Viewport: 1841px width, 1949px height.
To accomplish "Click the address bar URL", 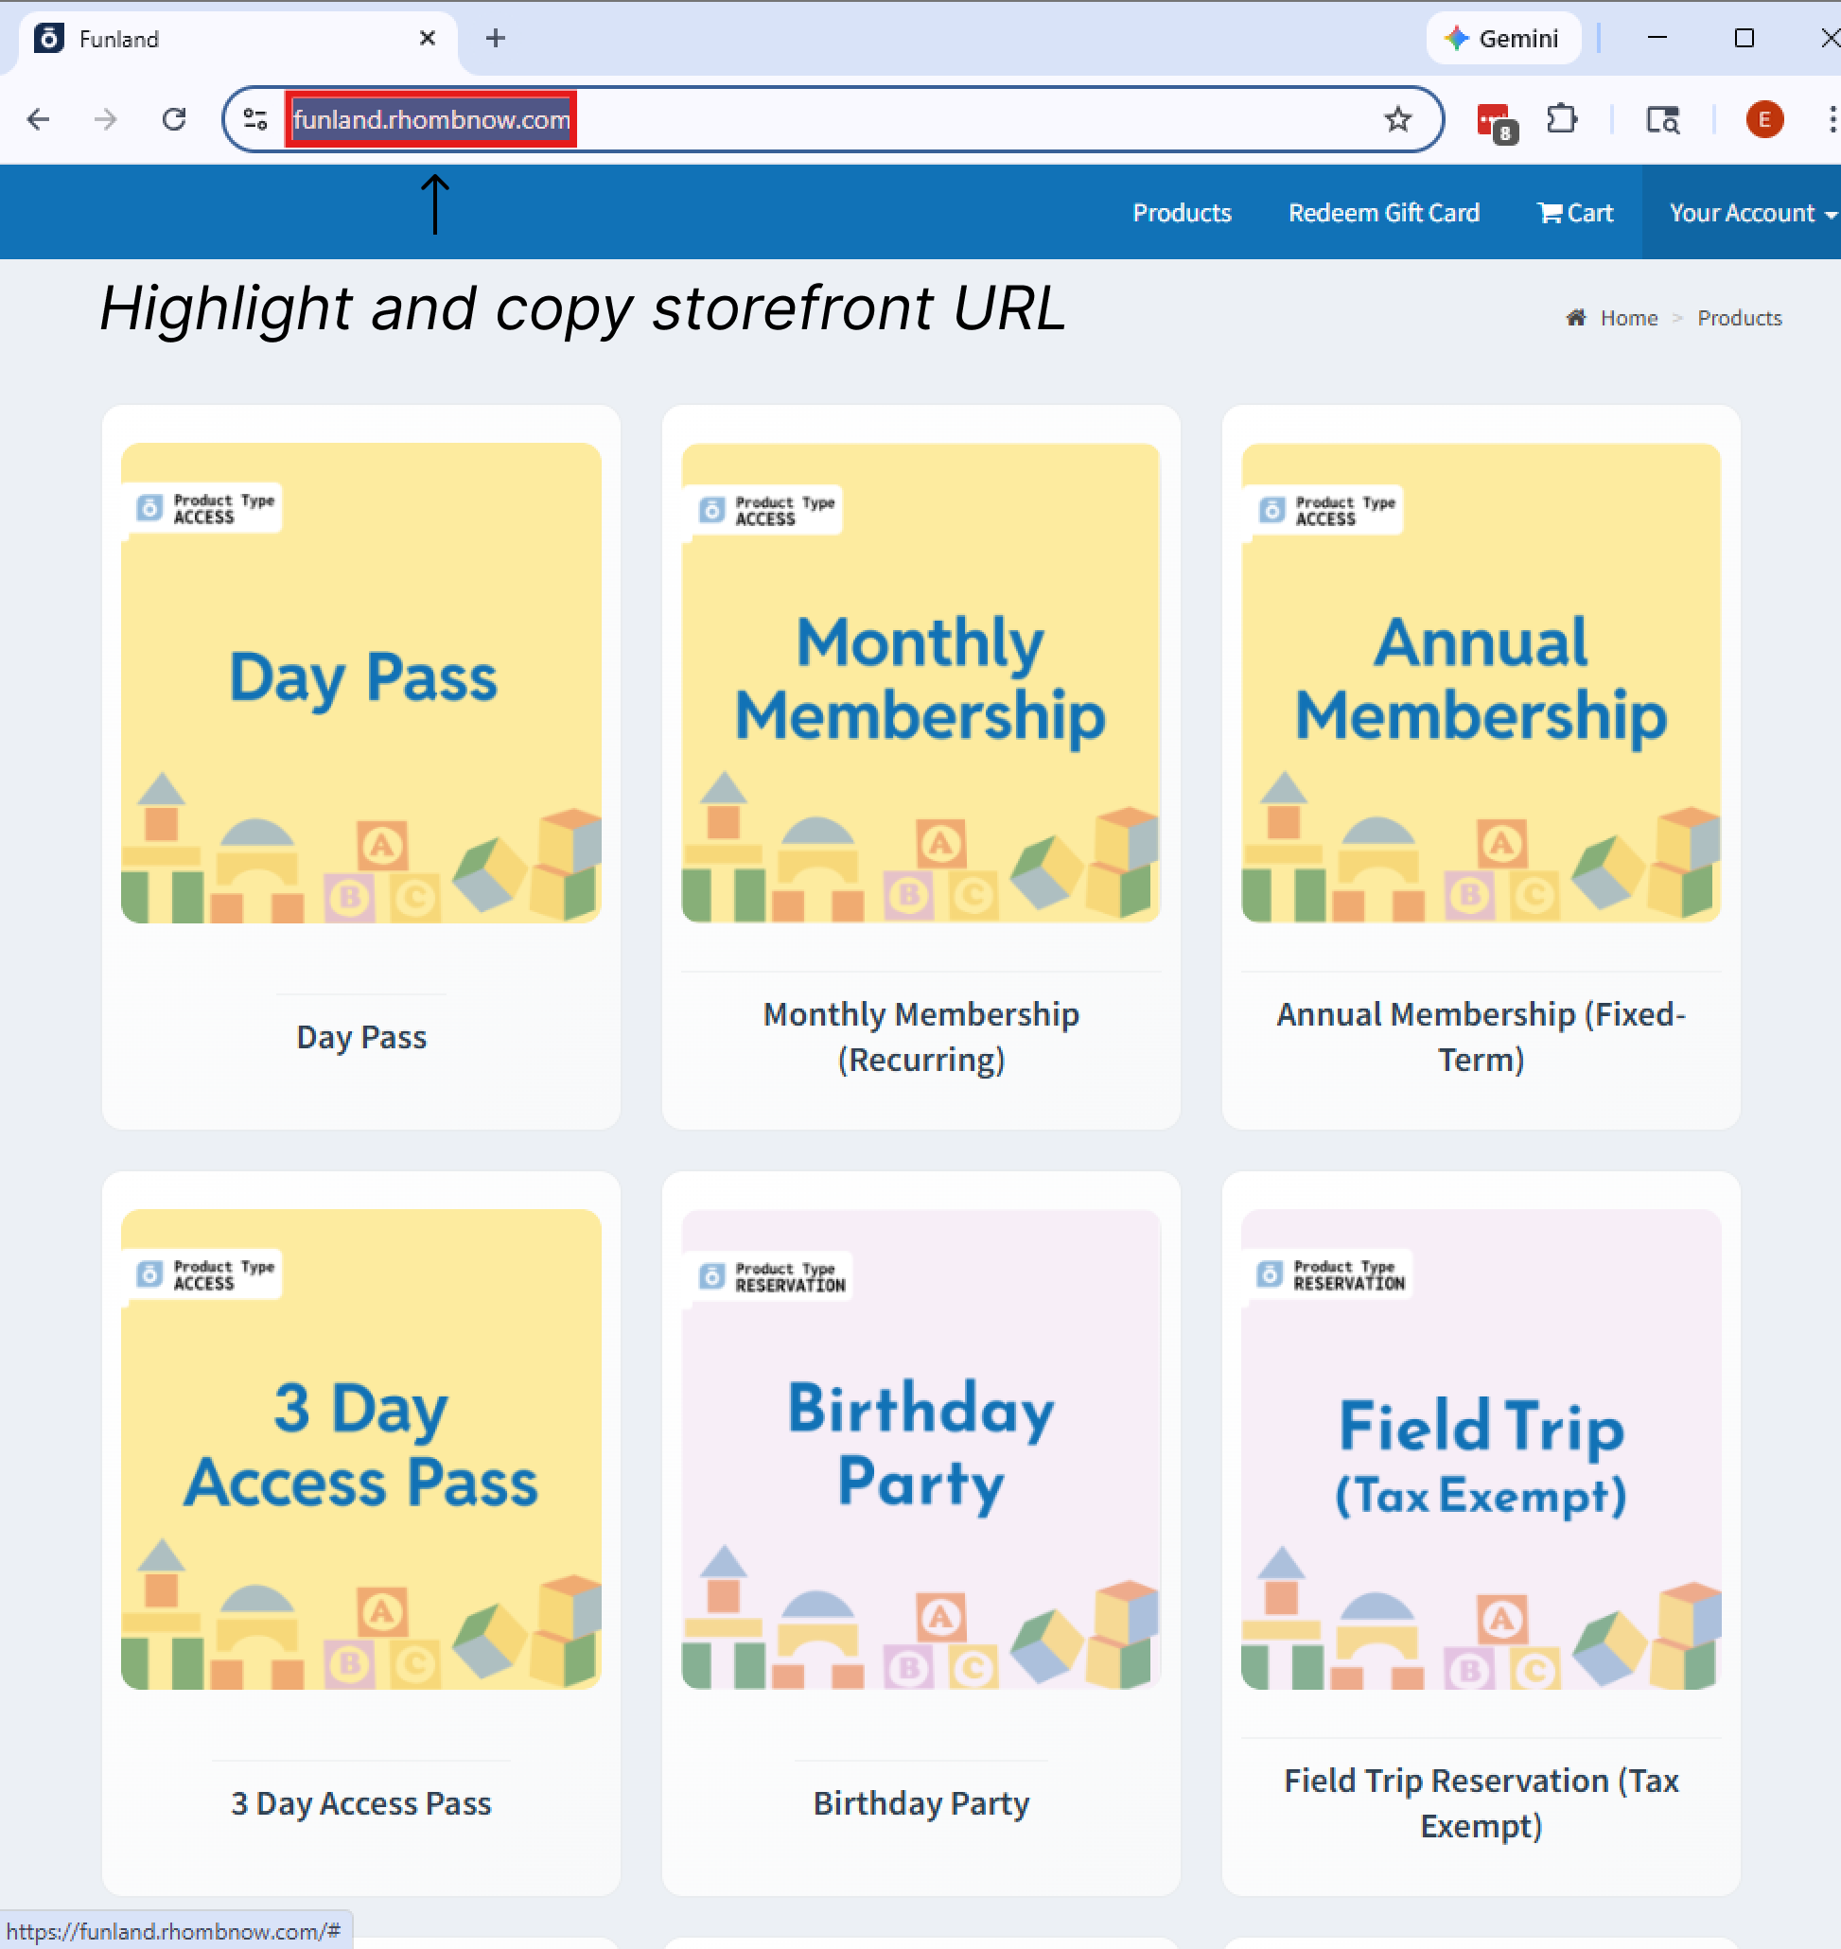I will [430, 120].
